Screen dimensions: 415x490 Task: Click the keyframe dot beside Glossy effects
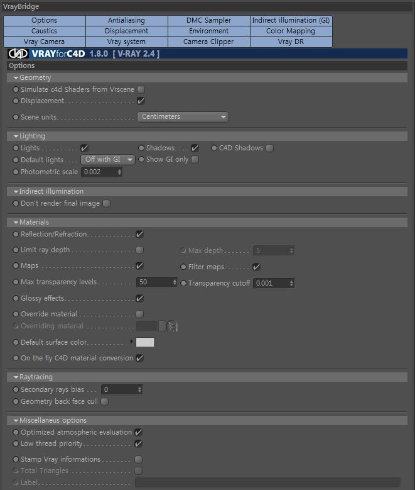coord(16,298)
